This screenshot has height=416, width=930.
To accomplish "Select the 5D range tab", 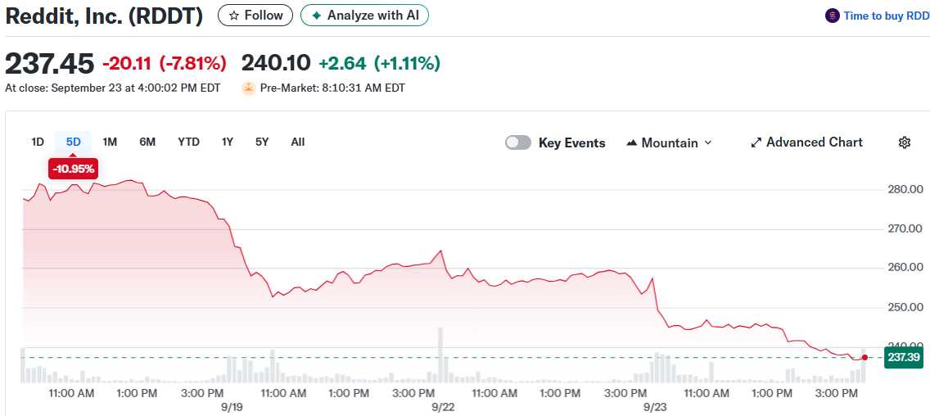I will pos(74,142).
